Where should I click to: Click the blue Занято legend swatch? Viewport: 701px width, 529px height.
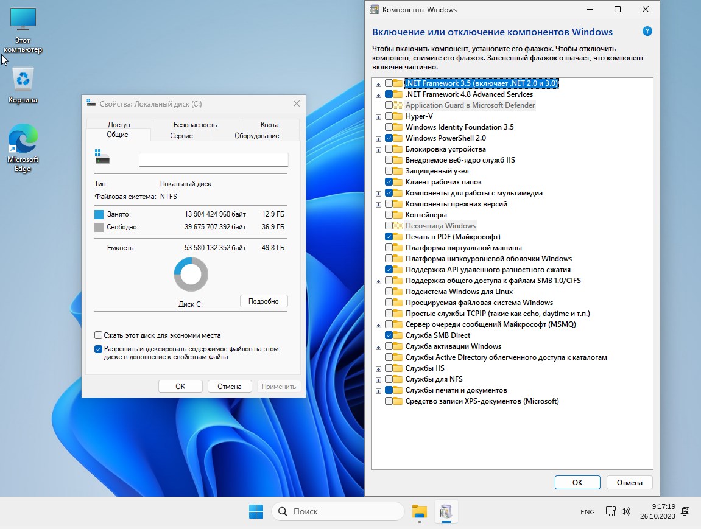[x=99, y=214]
